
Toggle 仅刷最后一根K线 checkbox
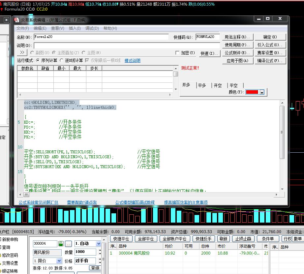[87, 60]
